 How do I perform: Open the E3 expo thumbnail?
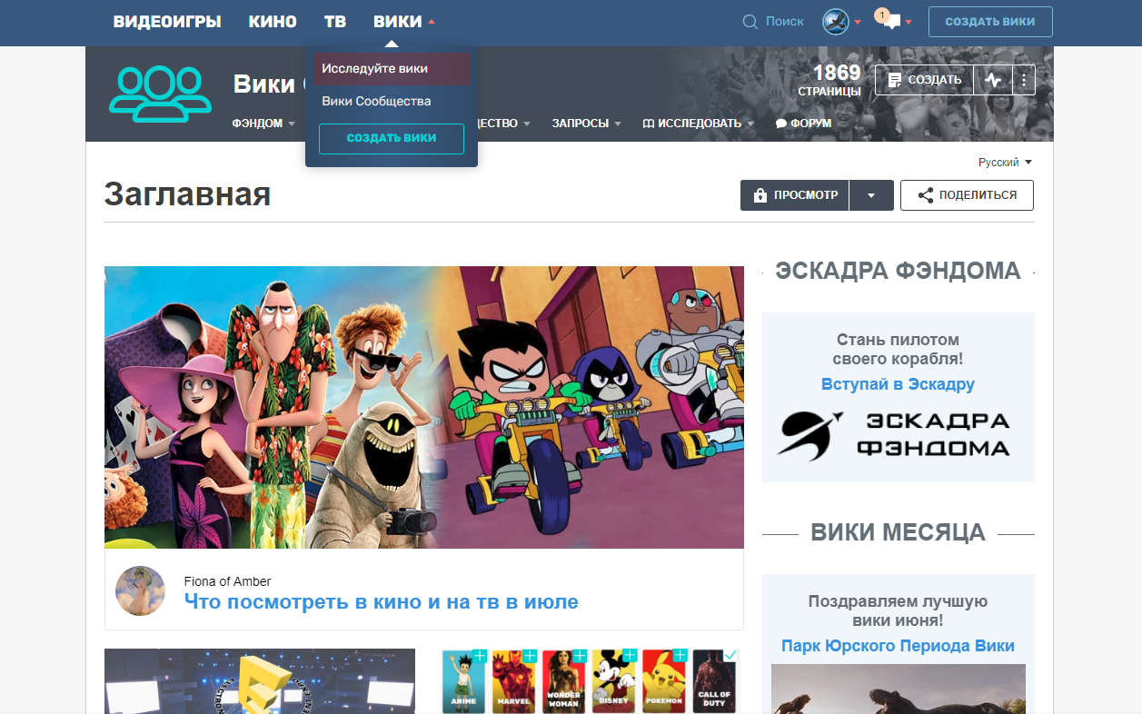[x=260, y=681]
